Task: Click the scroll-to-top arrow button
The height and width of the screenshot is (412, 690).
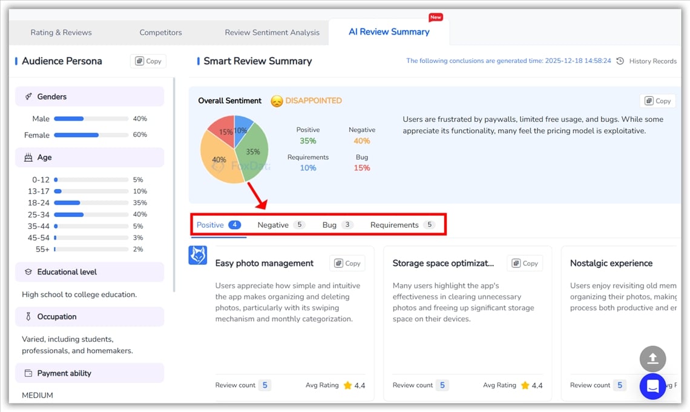Action: (652, 359)
